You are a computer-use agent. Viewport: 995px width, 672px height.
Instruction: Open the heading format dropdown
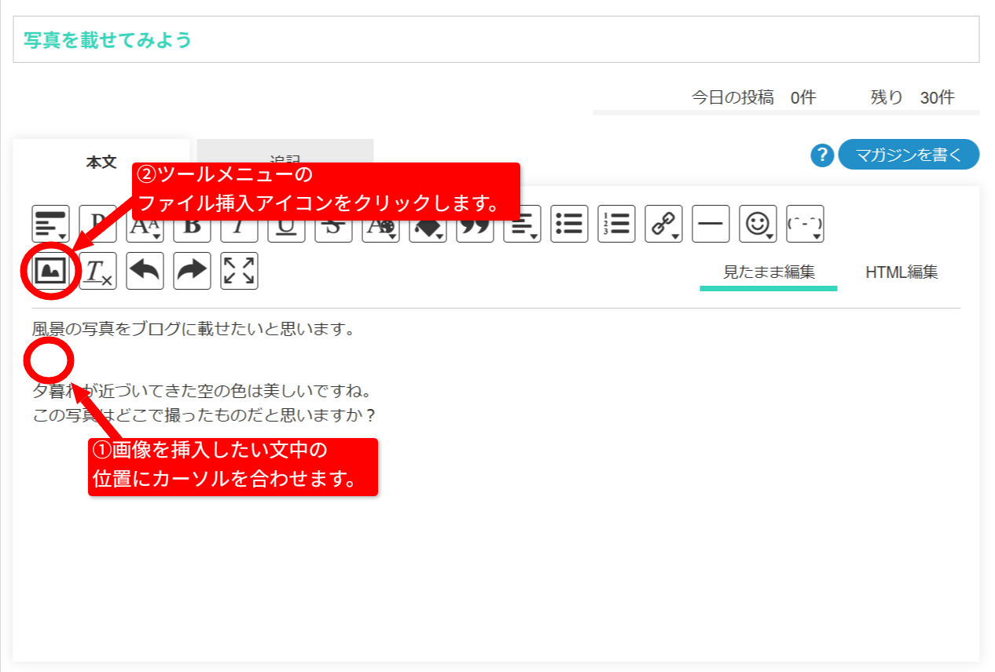[51, 224]
